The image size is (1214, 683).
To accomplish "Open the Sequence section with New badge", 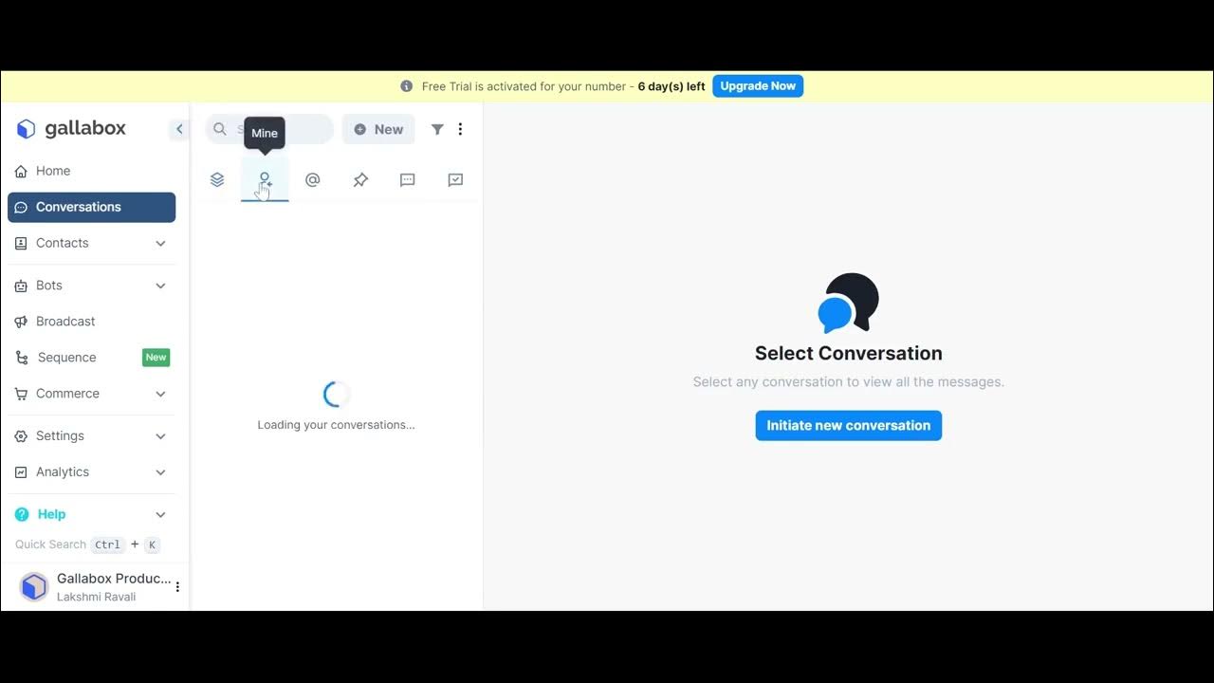I will click(66, 358).
